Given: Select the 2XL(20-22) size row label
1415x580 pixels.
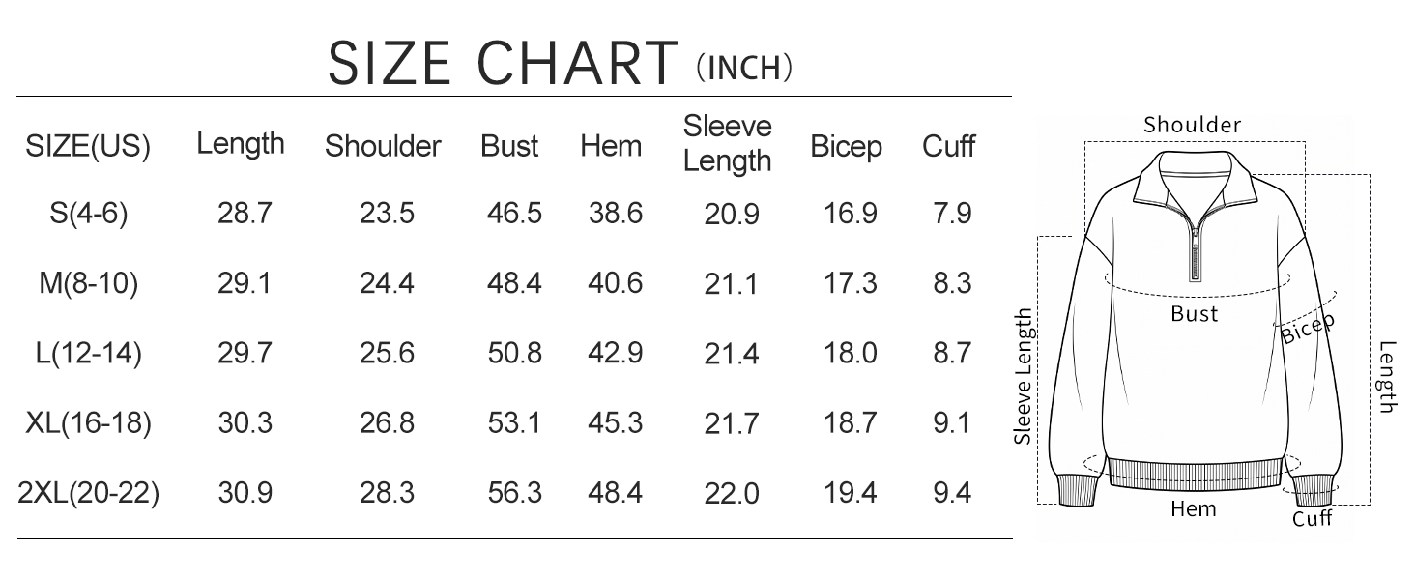Looking at the screenshot, I should (x=88, y=493).
